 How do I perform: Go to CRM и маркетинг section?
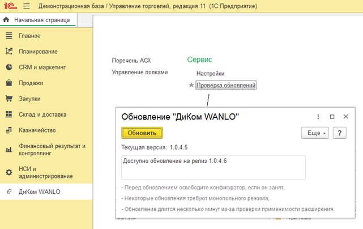[42, 67]
